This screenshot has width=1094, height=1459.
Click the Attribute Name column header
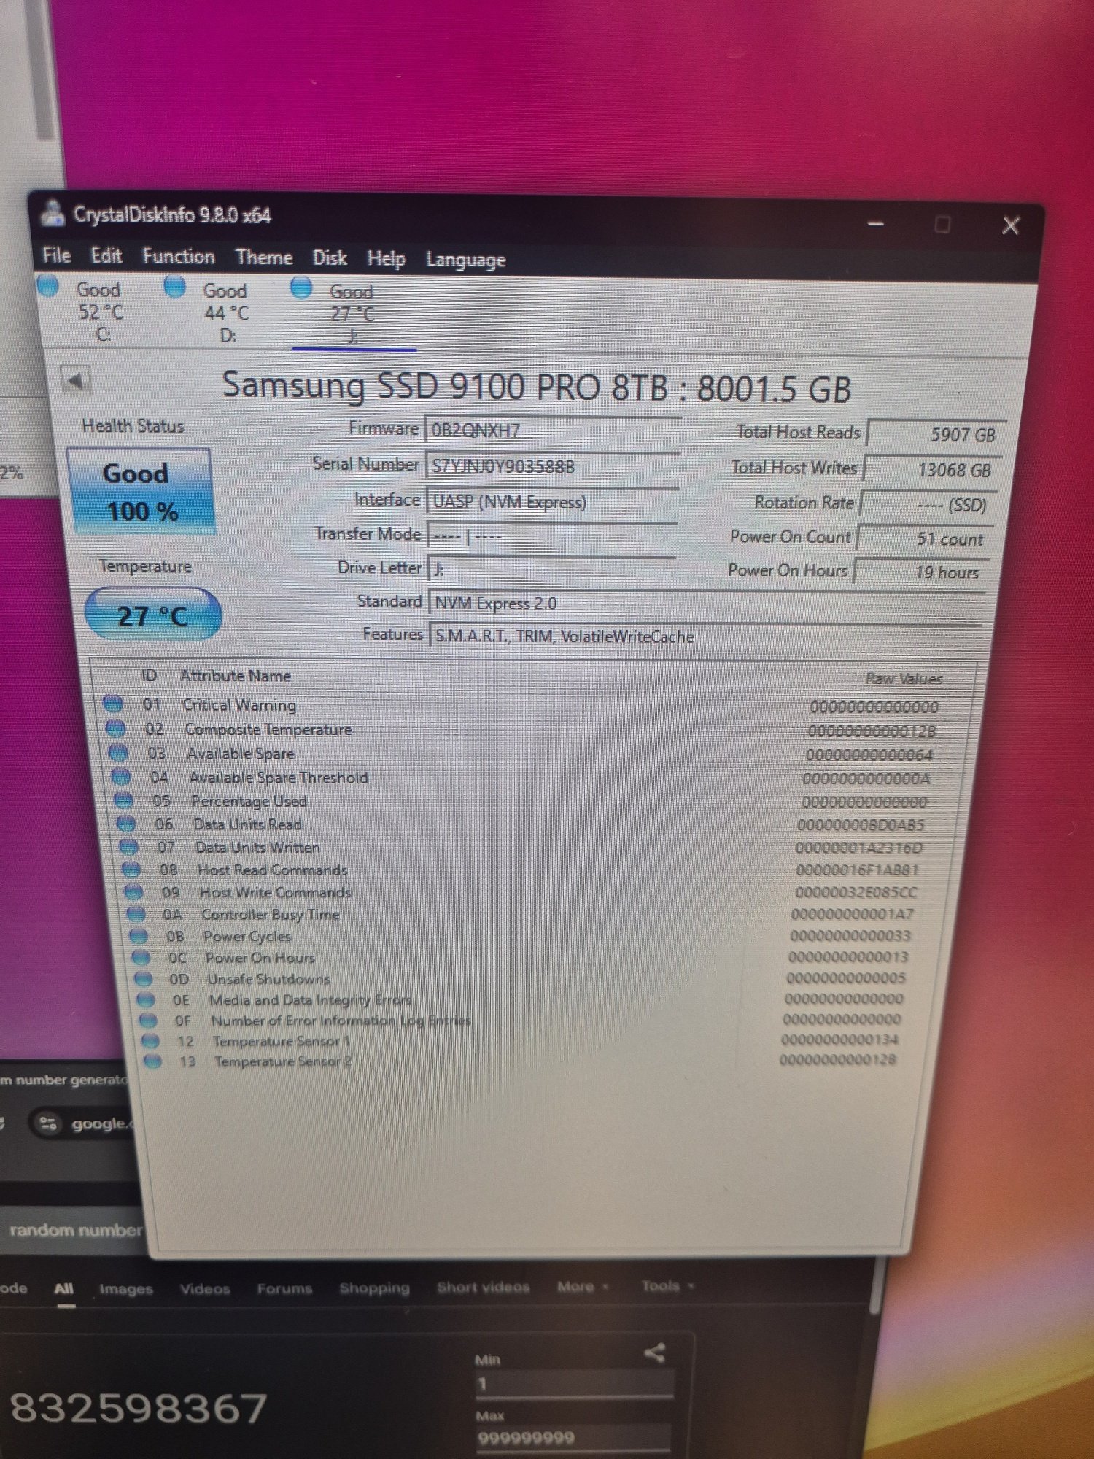(236, 676)
